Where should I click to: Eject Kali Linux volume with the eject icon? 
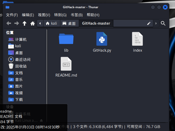click(x=41, y=120)
